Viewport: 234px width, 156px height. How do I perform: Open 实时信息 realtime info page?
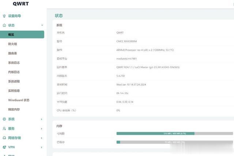tap(14, 91)
